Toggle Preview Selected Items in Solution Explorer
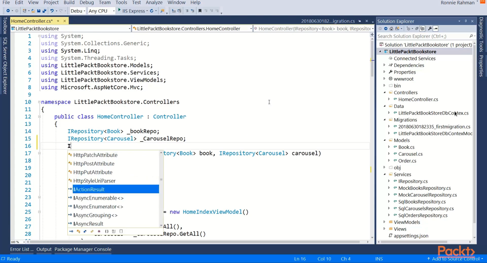 [435, 29]
